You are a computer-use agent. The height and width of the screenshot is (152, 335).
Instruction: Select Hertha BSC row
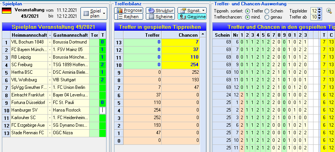[54, 72]
